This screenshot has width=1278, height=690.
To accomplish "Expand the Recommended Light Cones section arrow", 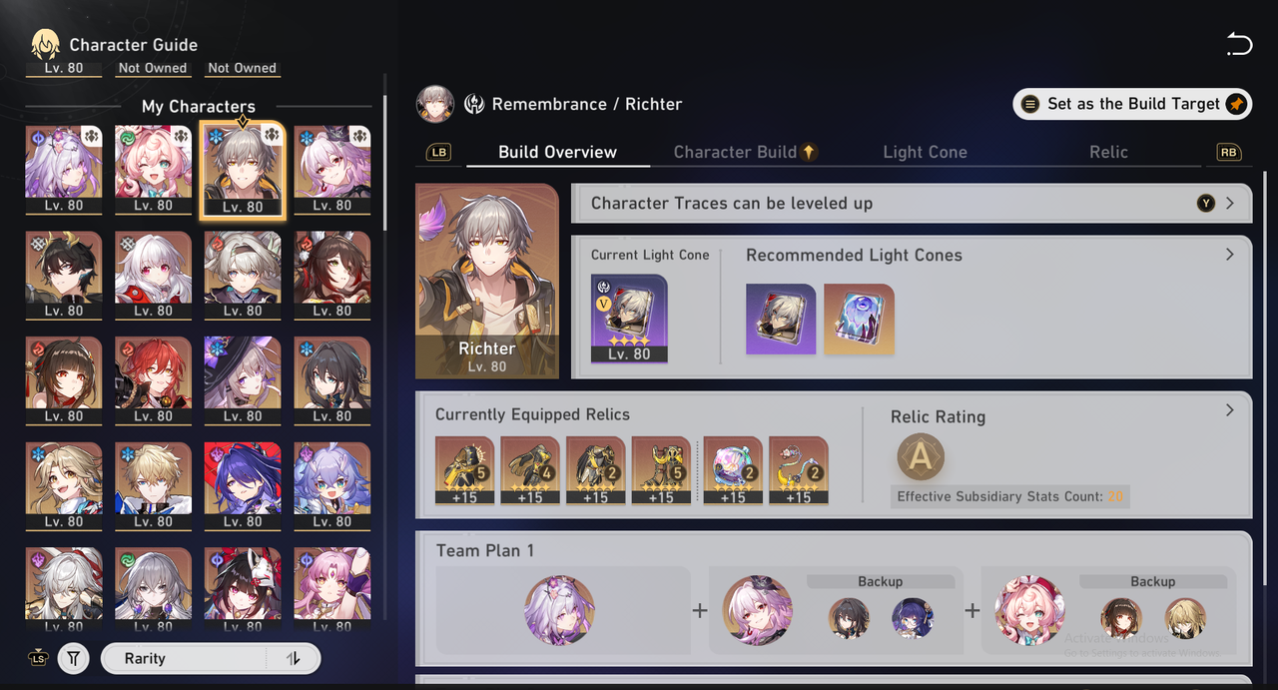I will tap(1230, 255).
